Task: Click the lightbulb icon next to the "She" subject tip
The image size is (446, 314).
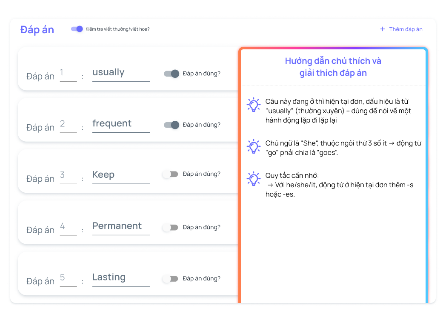Action: tap(253, 146)
